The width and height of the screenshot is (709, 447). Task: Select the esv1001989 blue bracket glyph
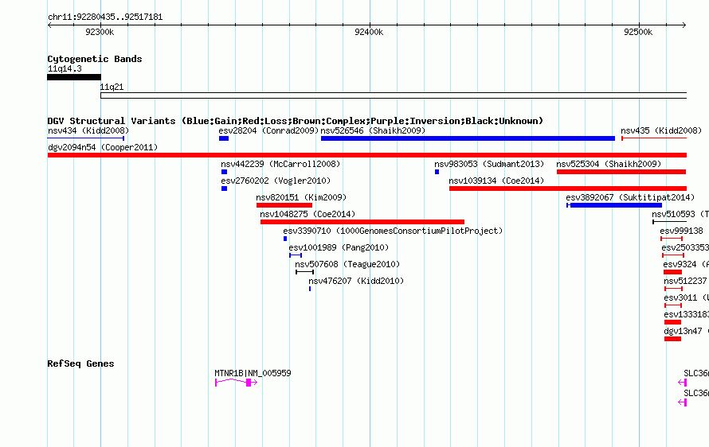(x=296, y=255)
